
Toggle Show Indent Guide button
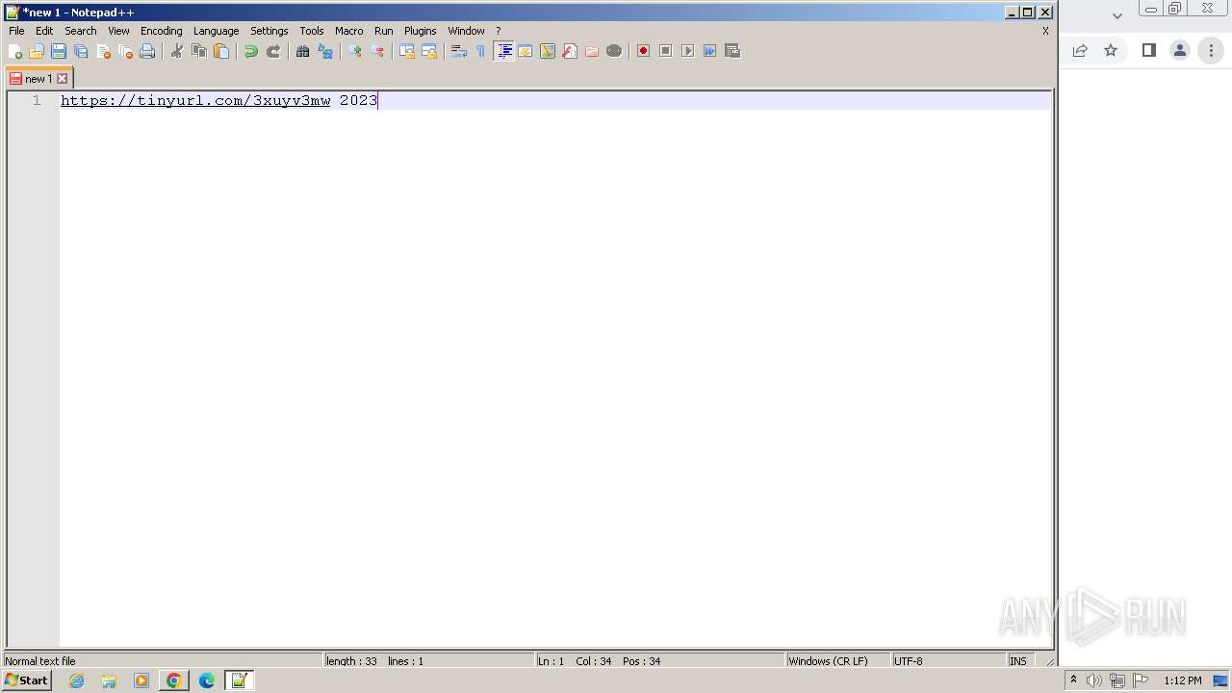[x=503, y=51]
